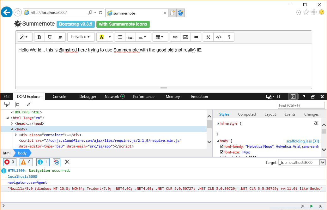Click the Remove Font Style eraser icon

(x=60, y=37)
